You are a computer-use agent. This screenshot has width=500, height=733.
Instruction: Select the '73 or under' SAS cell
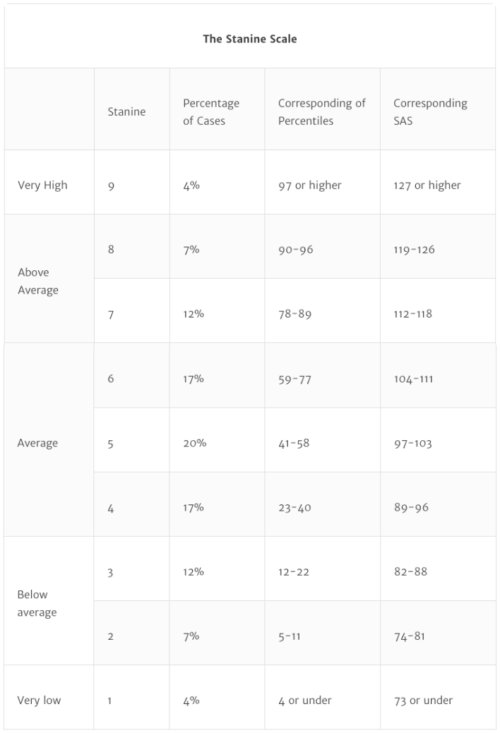423,701
